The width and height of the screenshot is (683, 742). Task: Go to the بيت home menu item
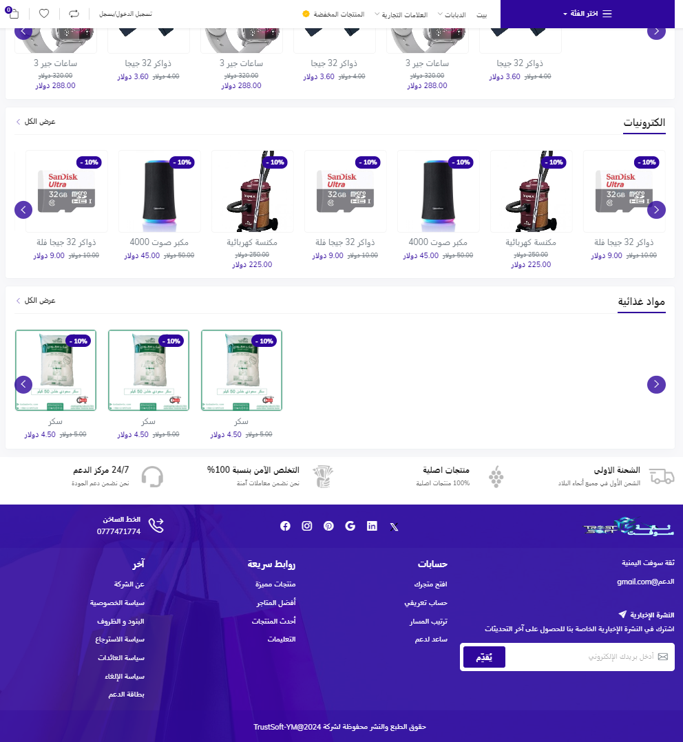click(482, 14)
